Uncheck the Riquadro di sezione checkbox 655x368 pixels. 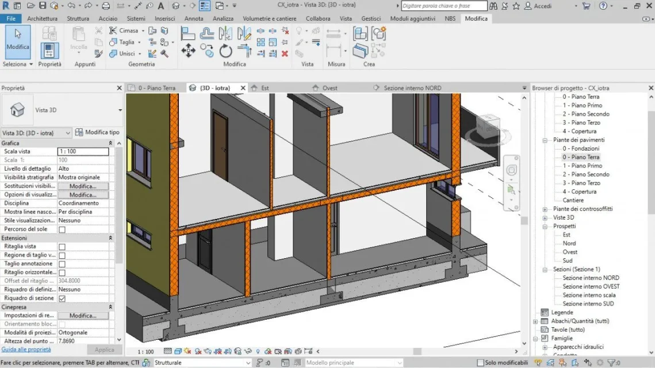[x=62, y=298]
